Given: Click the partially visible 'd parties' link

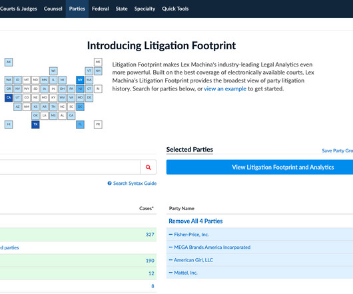Looking at the screenshot, I should [9, 247].
